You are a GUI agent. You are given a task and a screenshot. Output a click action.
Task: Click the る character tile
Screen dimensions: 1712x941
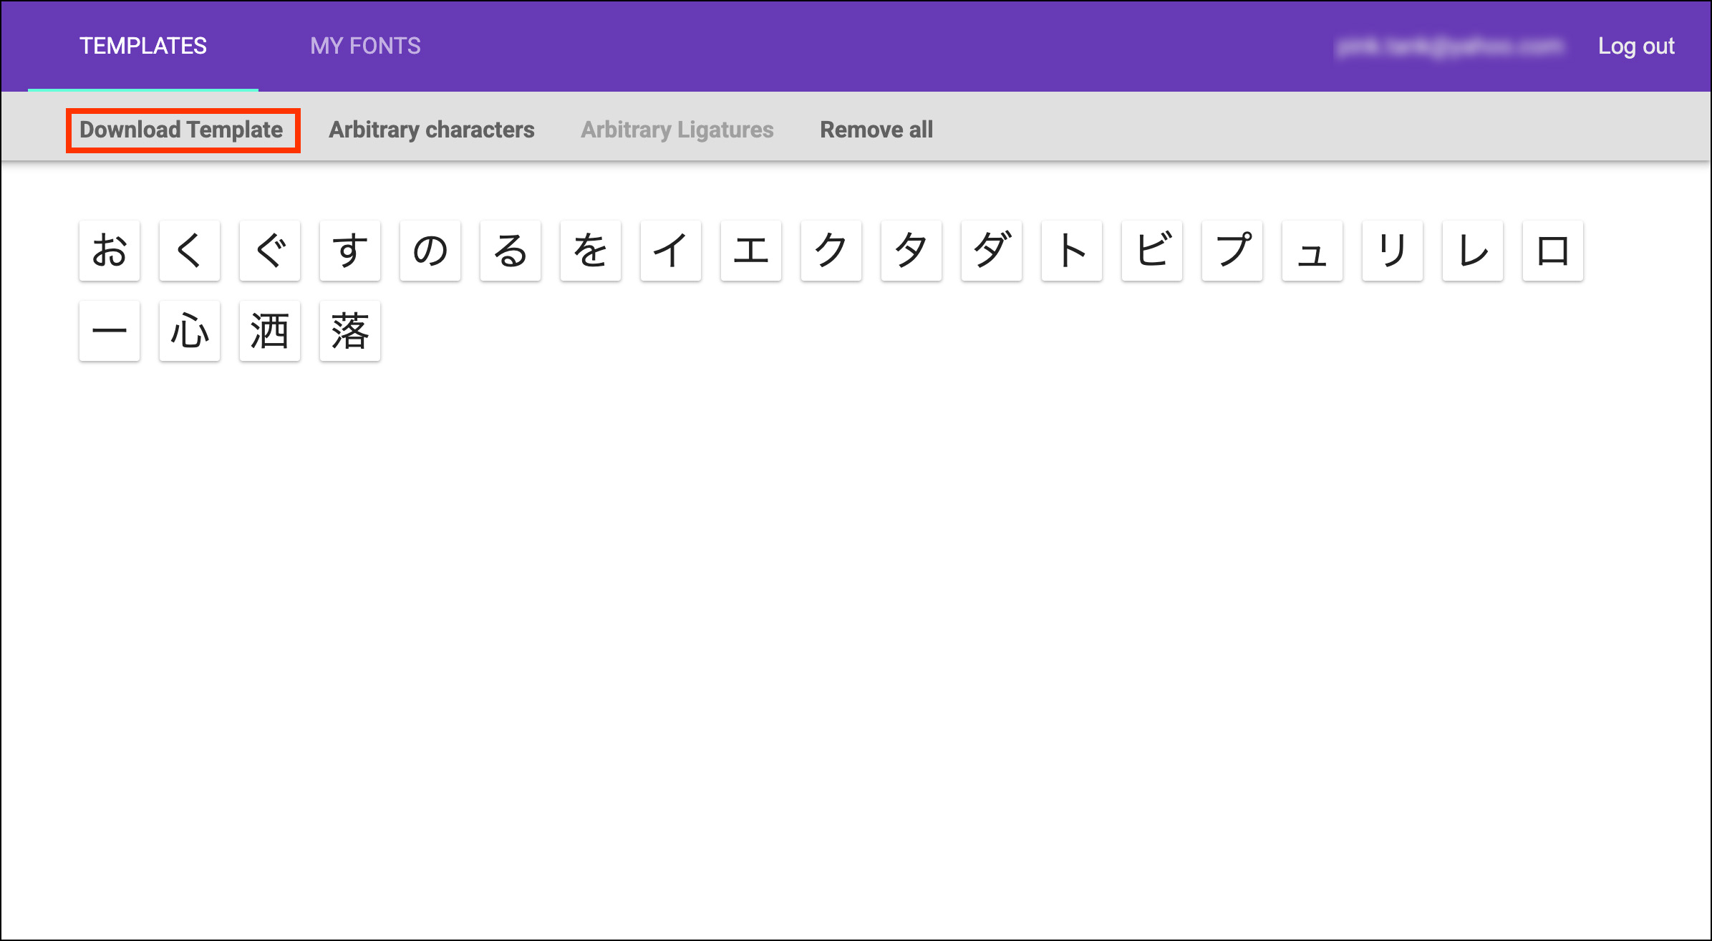point(511,251)
